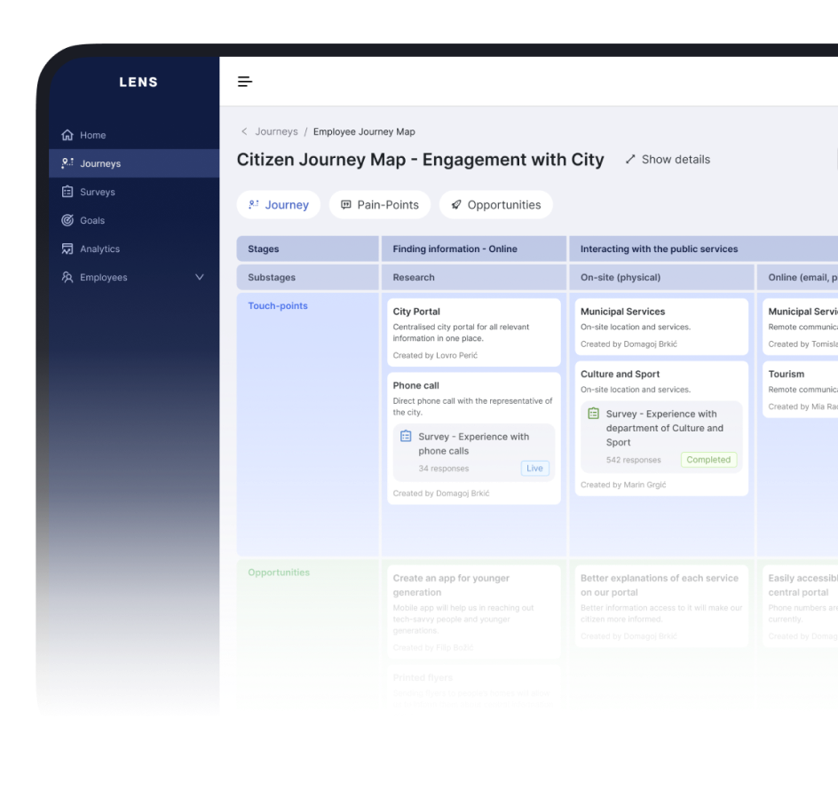The height and width of the screenshot is (790, 838).
Task: Click survey icon in Culture and Sport card
Action: [593, 414]
